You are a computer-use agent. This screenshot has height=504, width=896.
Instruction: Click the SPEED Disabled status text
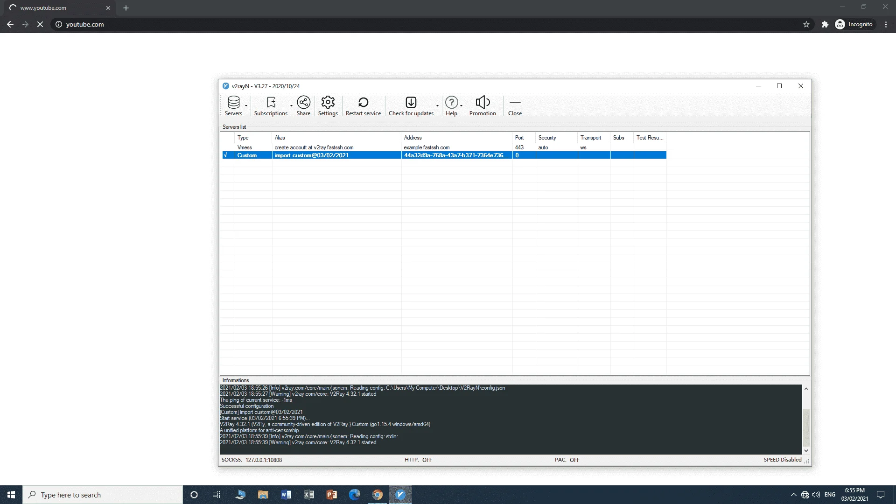[x=783, y=460]
